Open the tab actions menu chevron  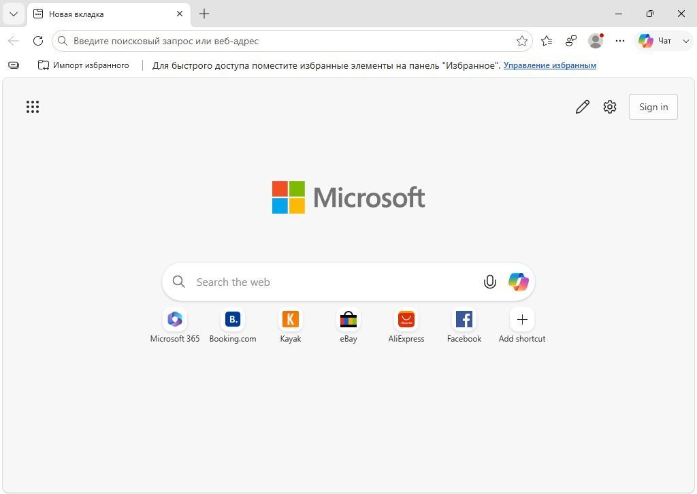(x=14, y=14)
